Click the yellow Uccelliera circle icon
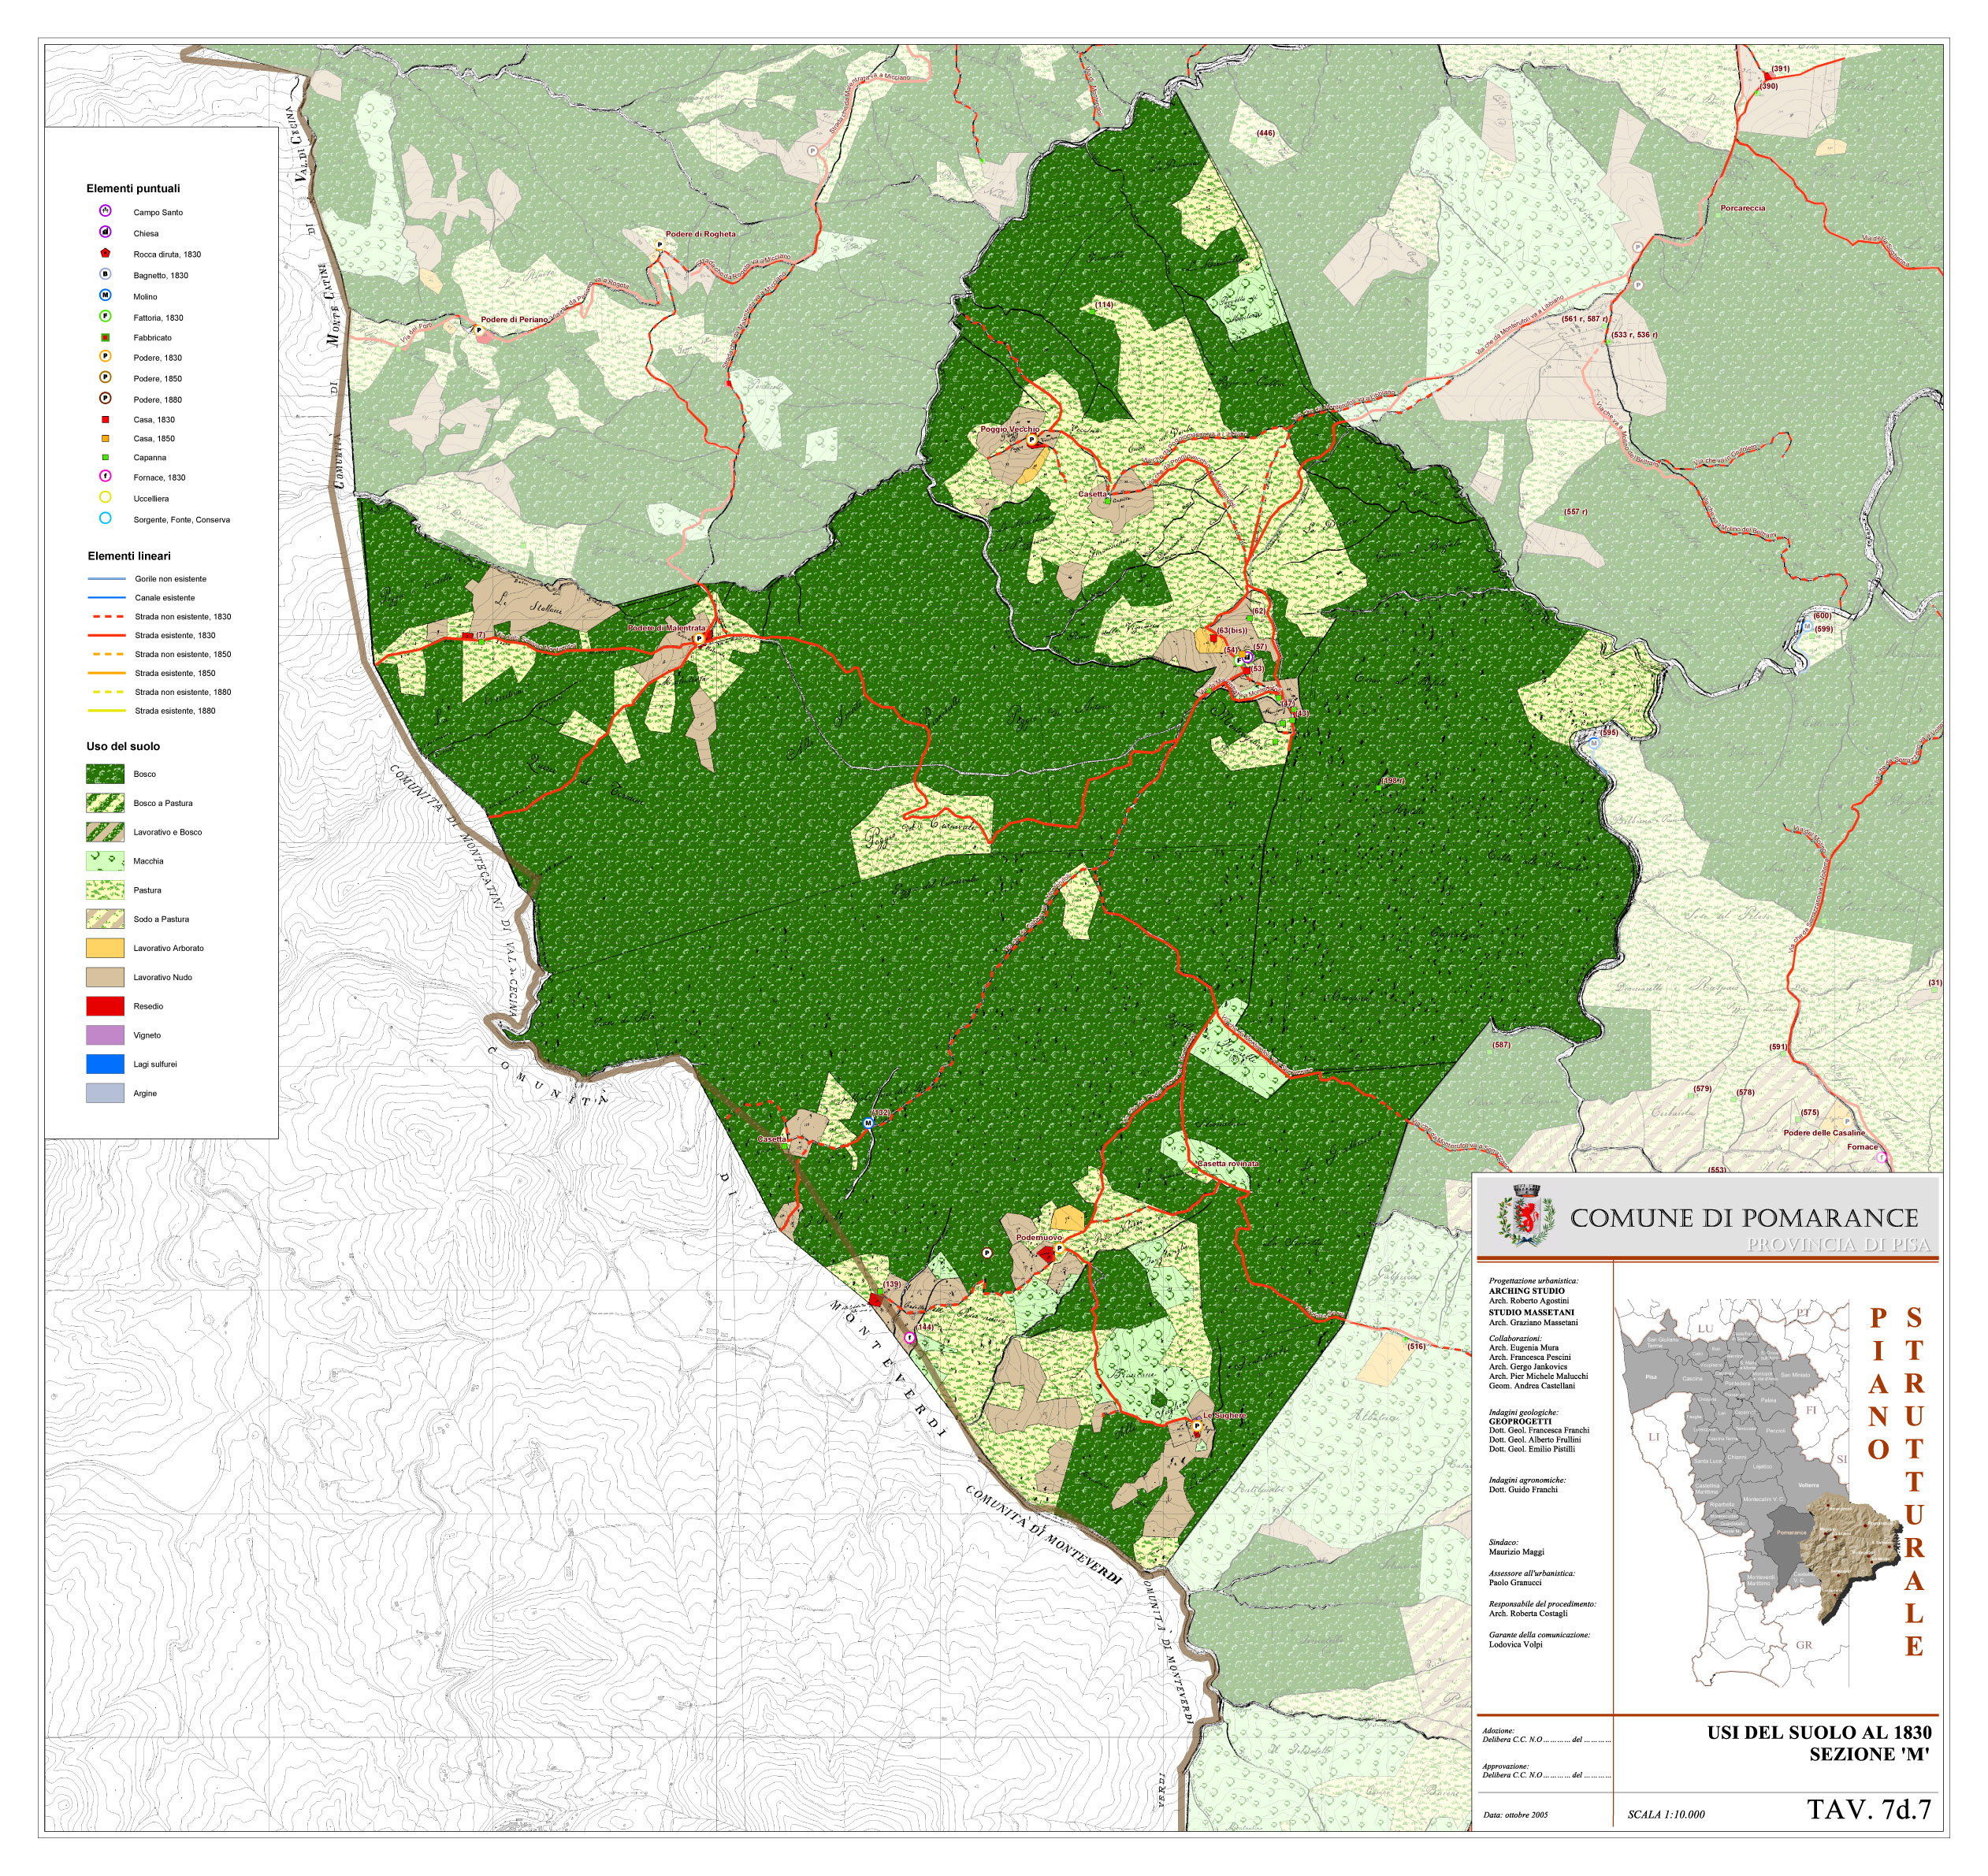Screen dimensions: 1988x1876 [x=105, y=497]
